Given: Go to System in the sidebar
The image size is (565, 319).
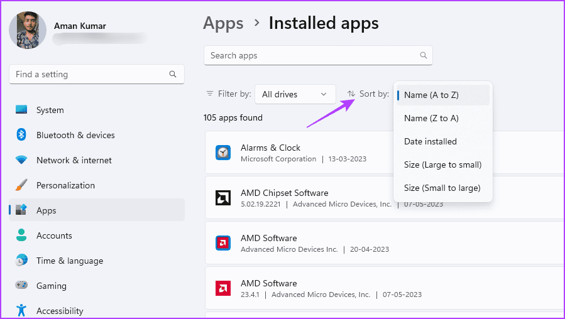Looking at the screenshot, I should click(97, 110).
